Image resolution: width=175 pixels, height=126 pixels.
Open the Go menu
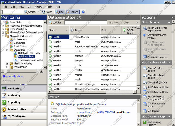tap(29, 7)
